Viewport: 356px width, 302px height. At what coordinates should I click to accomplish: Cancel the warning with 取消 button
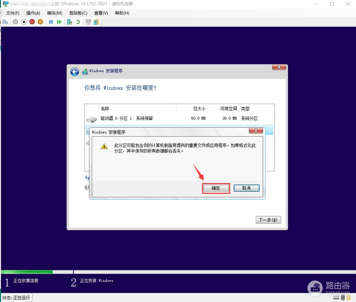[x=246, y=188]
